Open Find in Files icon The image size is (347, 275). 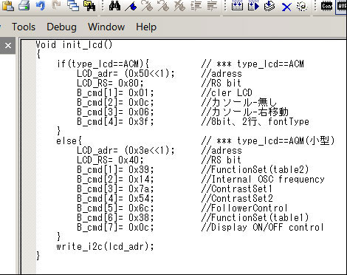[89, 5]
